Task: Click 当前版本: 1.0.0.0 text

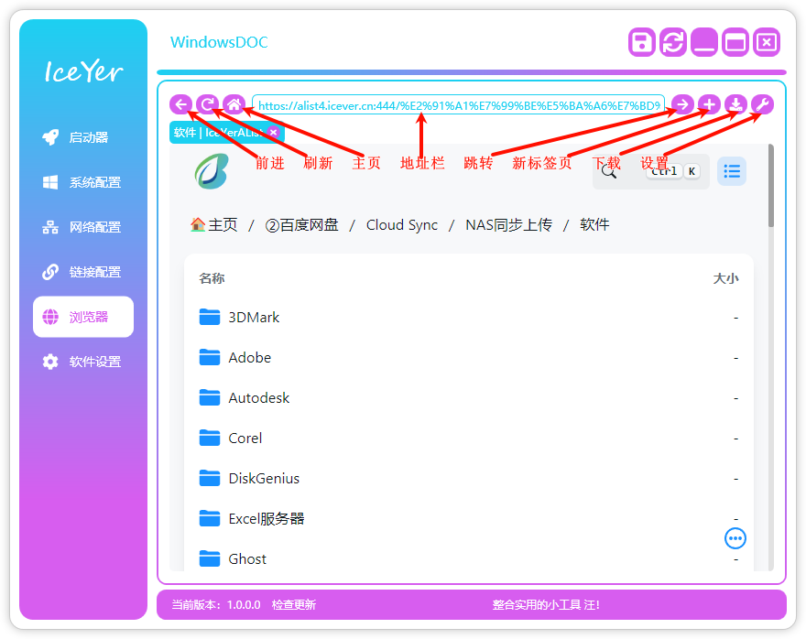Action: click(x=216, y=604)
